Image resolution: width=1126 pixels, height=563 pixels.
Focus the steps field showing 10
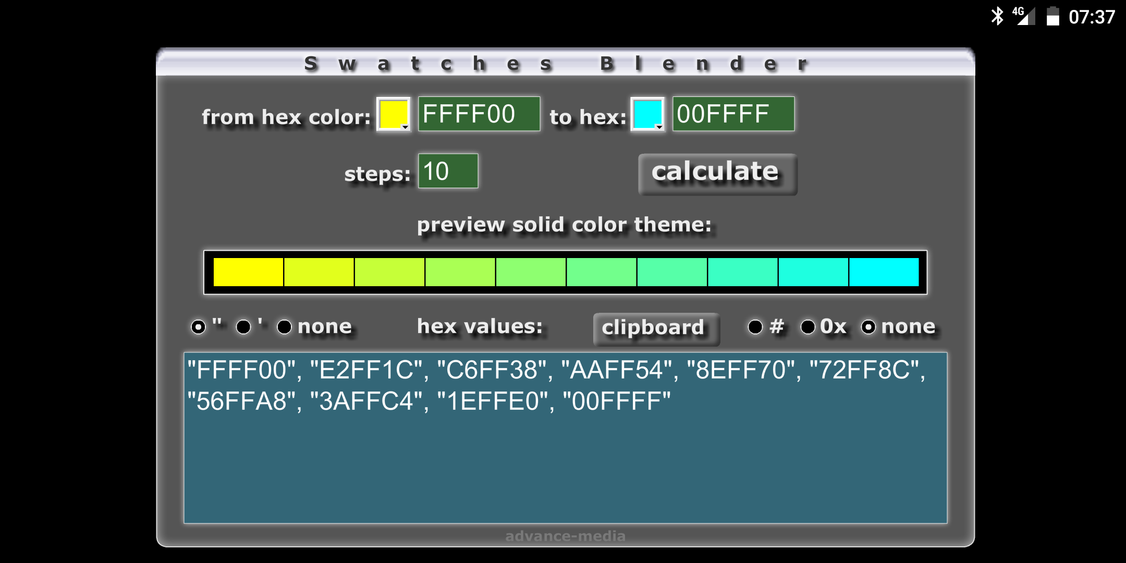448,171
